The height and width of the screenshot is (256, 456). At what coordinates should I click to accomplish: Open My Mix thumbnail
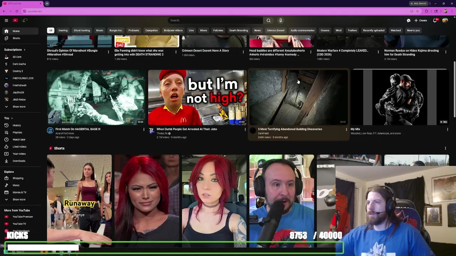pos(400,97)
